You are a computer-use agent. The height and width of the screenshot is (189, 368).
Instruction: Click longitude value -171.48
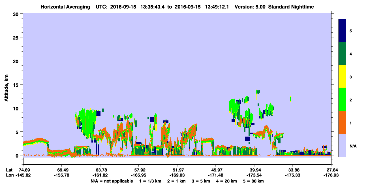click(216, 175)
